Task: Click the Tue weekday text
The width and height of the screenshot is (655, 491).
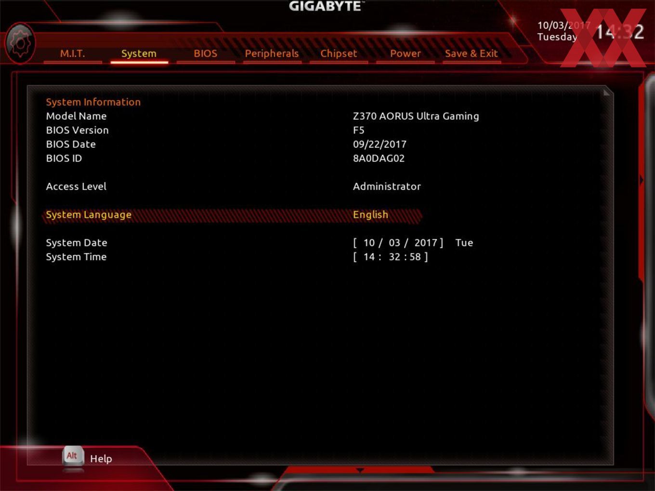Action: pyautogui.click(x=464, y=243)
